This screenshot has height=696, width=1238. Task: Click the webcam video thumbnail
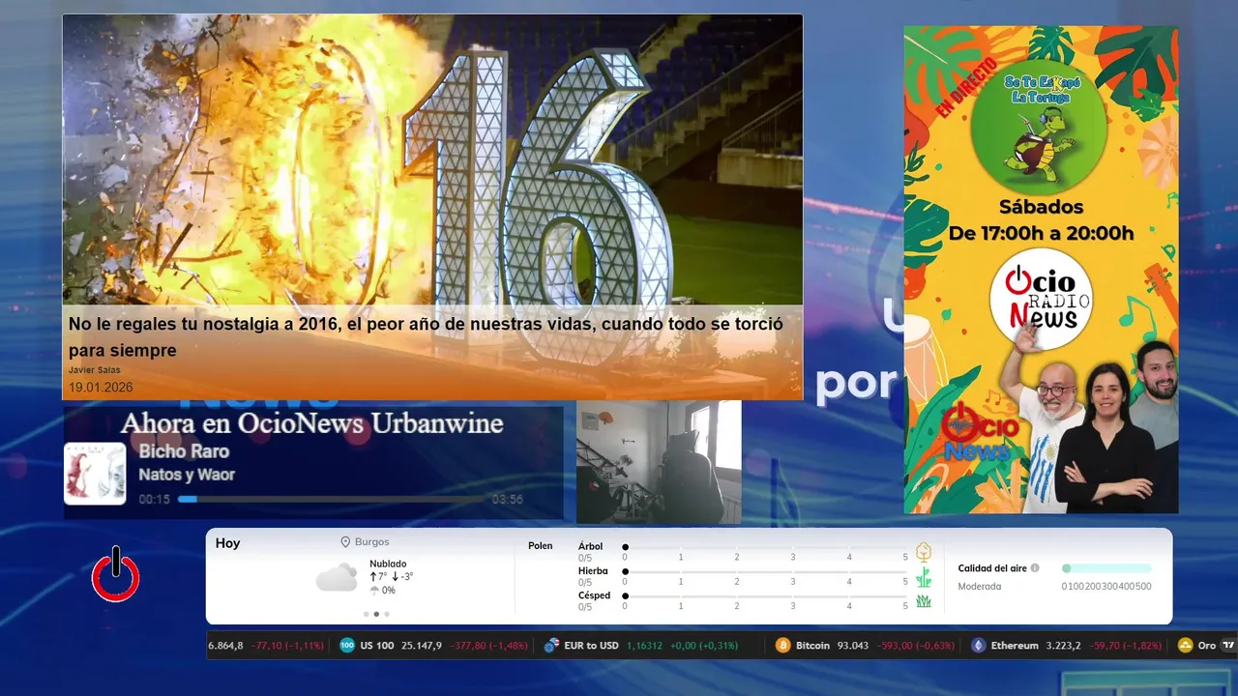pos(659,462)
